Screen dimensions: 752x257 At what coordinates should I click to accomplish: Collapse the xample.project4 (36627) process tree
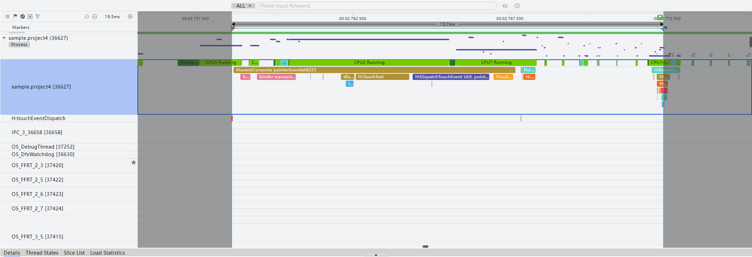tap(4, 38)
